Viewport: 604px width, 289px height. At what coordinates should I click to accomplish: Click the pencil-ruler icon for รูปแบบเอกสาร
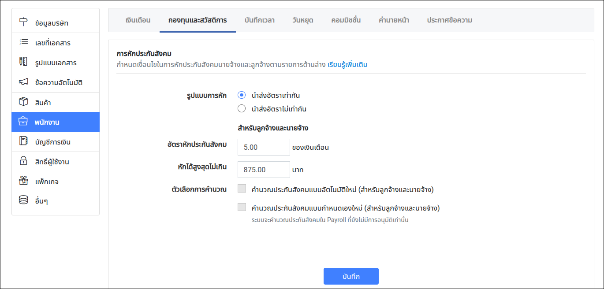(x=23, y=62)
